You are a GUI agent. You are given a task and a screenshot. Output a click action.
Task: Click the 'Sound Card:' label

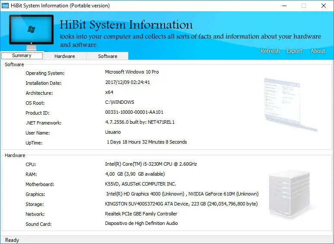point(38,224)
